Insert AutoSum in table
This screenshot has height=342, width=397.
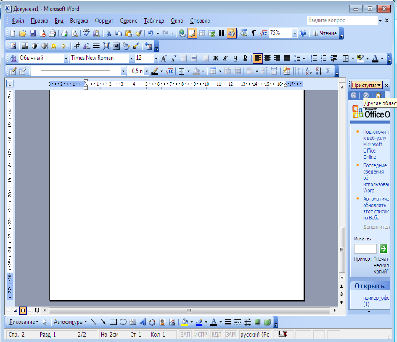(328, 71)
